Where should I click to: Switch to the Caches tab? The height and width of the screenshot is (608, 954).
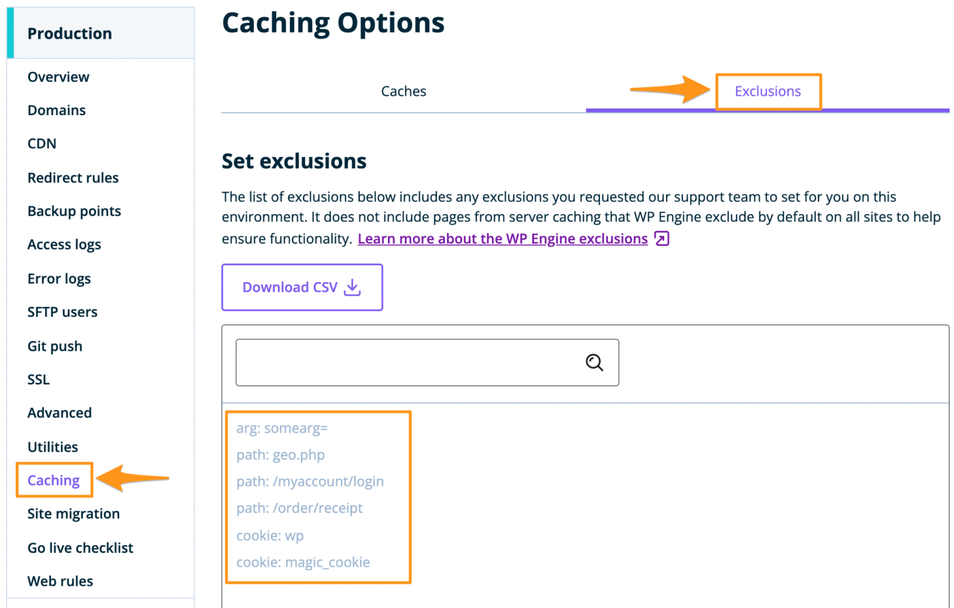(x=403, y=91)
